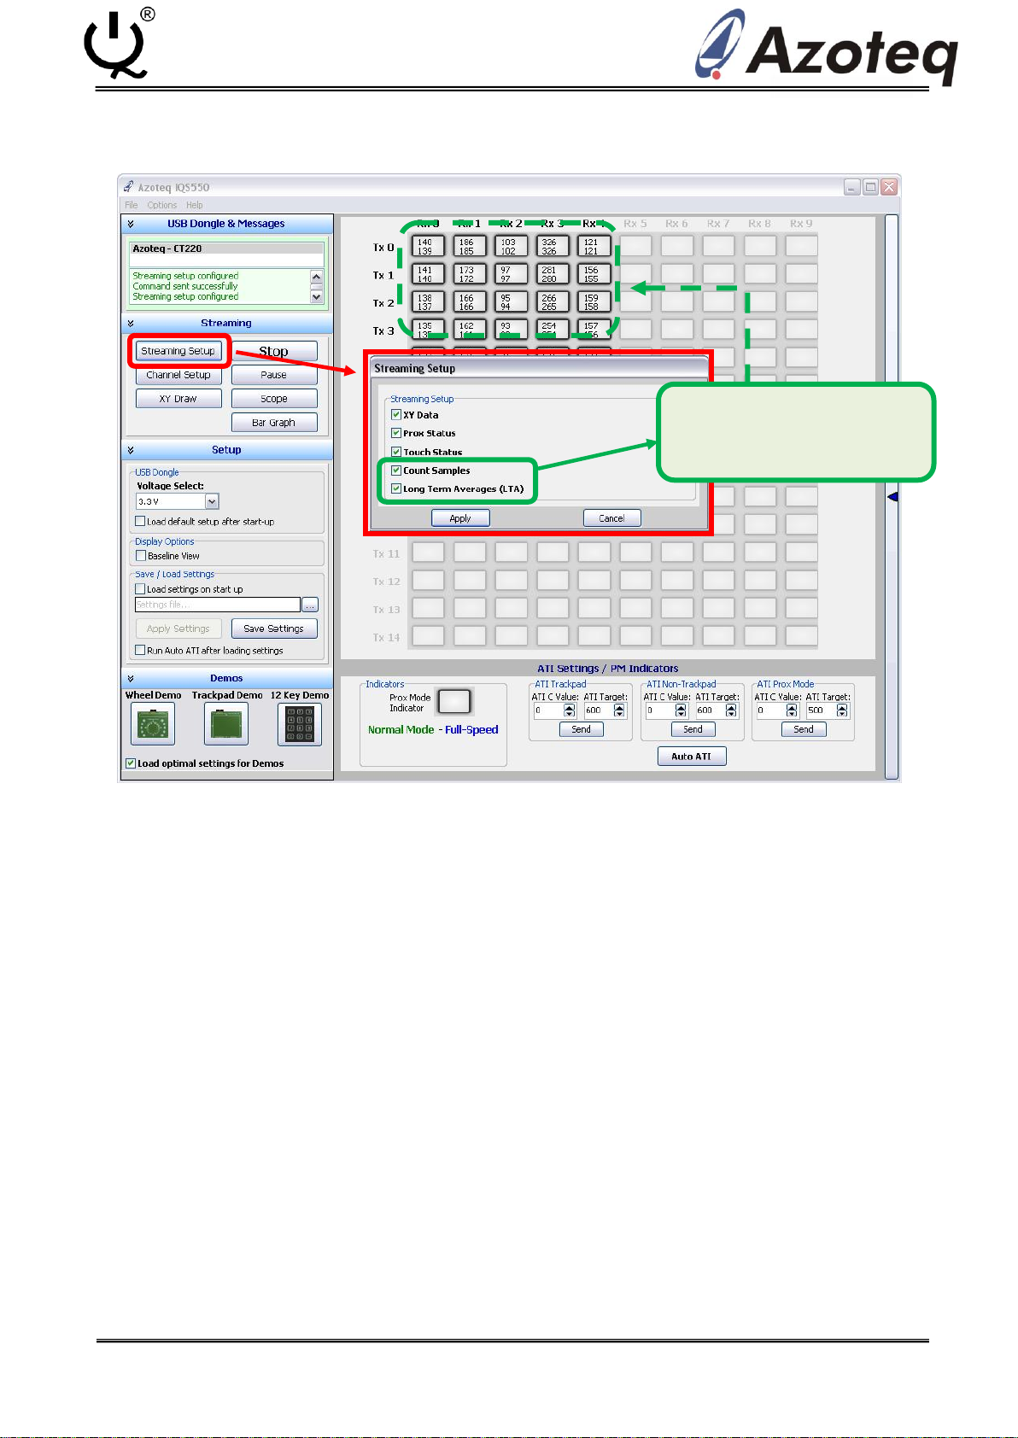Click the messages log scroll up arrow
The image size is (1018, 1438).
coord(317,277)
